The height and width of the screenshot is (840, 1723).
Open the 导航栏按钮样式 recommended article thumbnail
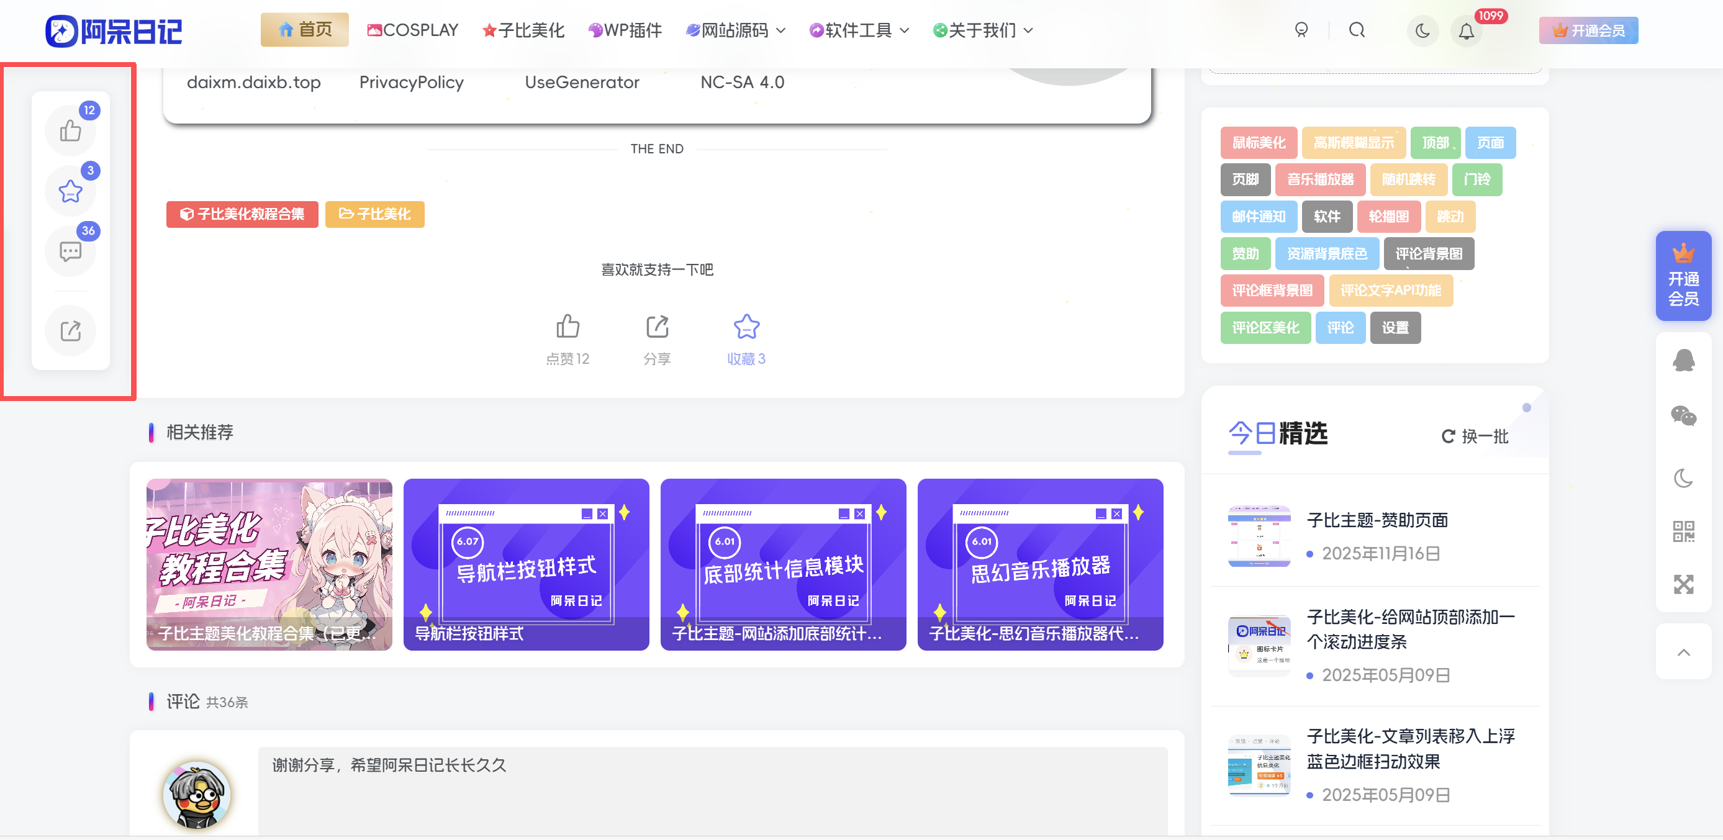pos(526,564)
